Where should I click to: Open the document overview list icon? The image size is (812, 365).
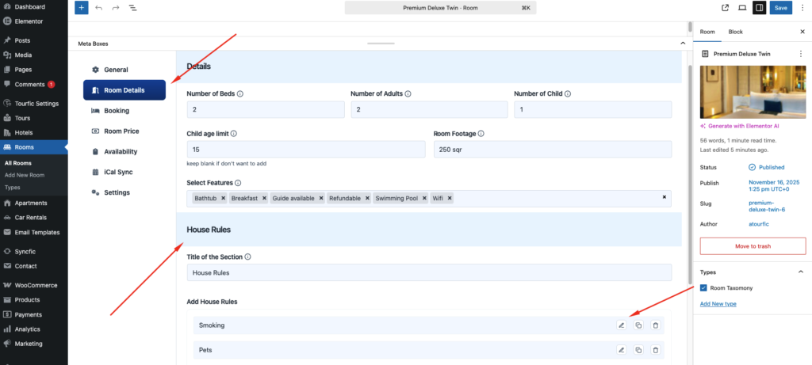[132, 8]
